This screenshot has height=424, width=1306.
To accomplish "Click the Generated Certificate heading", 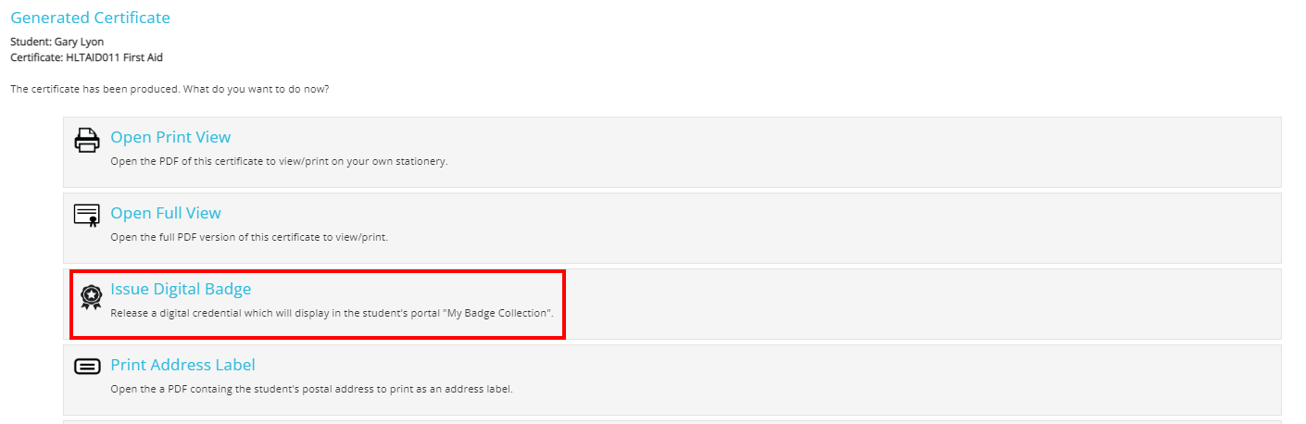I will pyautogui.click(x=91, y=18).
